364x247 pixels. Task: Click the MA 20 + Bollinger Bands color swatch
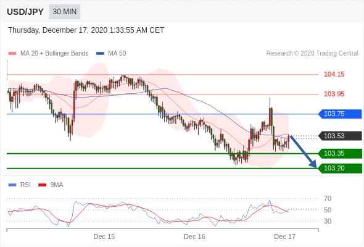(12, 54)
